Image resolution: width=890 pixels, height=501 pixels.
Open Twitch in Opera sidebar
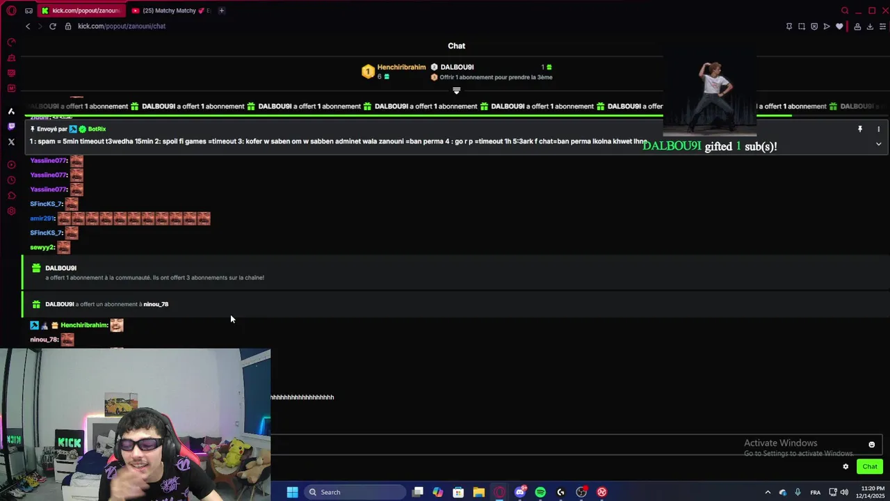click(x=11, y=126)
